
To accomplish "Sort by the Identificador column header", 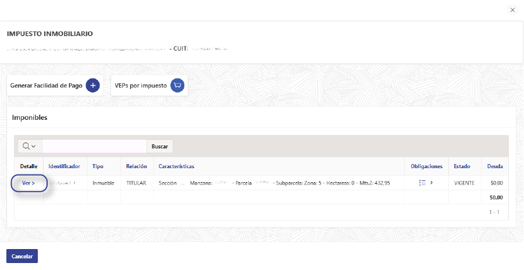I will [x=64, y=166].
